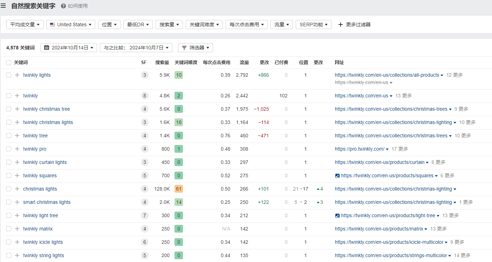Open the 搜索量 filter dropdown
The image size is (492, 262).
pos(169,25)
